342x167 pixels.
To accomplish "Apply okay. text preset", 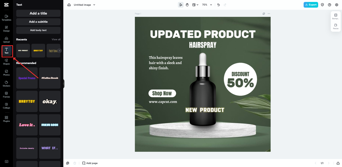I will point(50,101).
